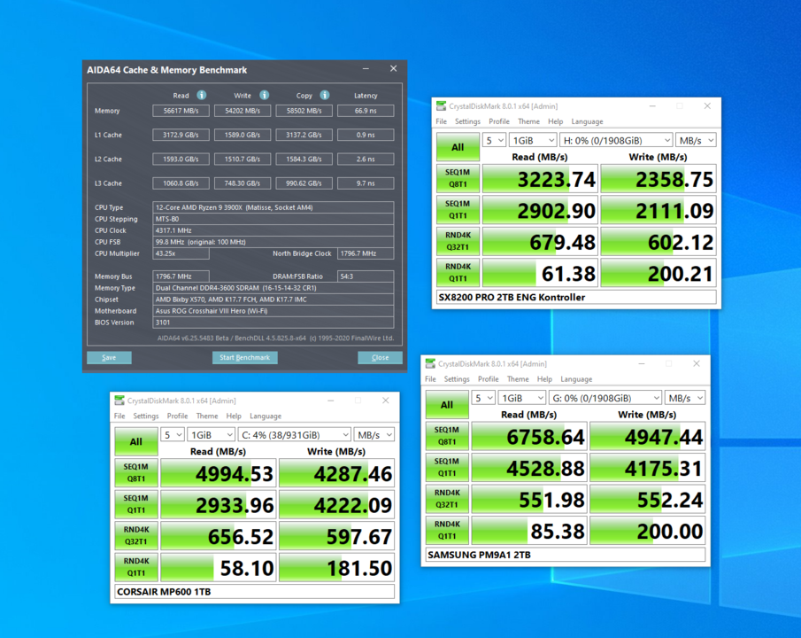
Task: Run SEQ1M Q8T1 test on Corsair MP600
Action: tap(136, 473)
